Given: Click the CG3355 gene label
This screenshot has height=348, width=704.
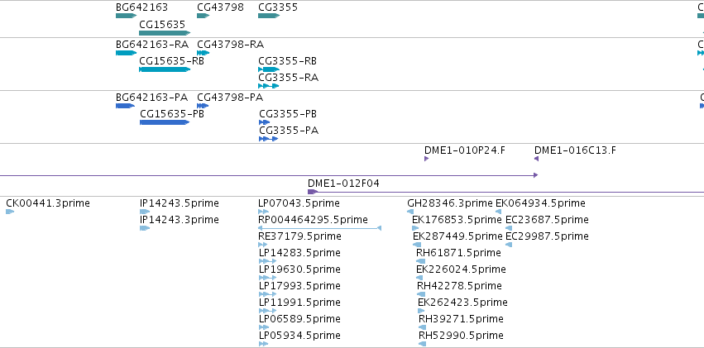Looking at the screenshot, I should [278, 7].
